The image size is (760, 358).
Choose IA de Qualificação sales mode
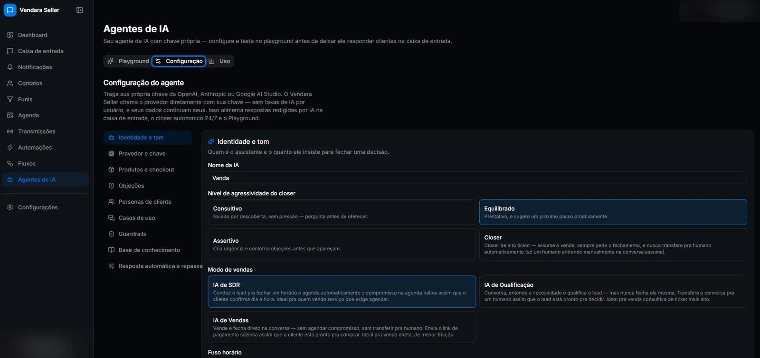pyautogui.click(x=613, y=292)
